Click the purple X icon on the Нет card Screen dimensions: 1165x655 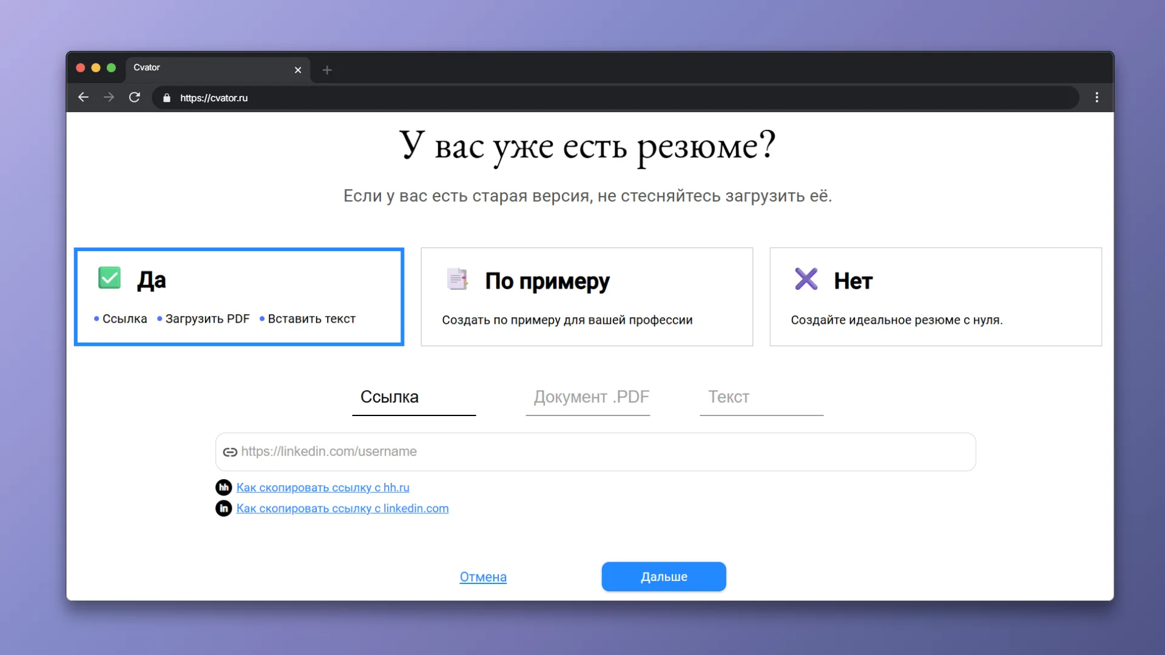click(806, 279)
